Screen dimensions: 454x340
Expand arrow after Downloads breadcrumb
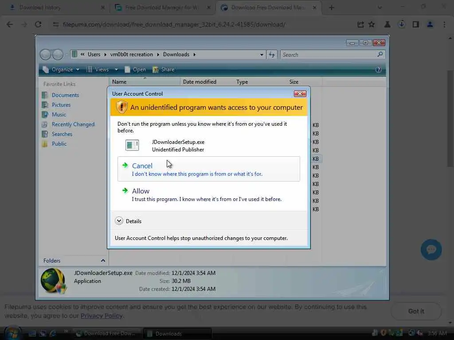pos(195,54)
